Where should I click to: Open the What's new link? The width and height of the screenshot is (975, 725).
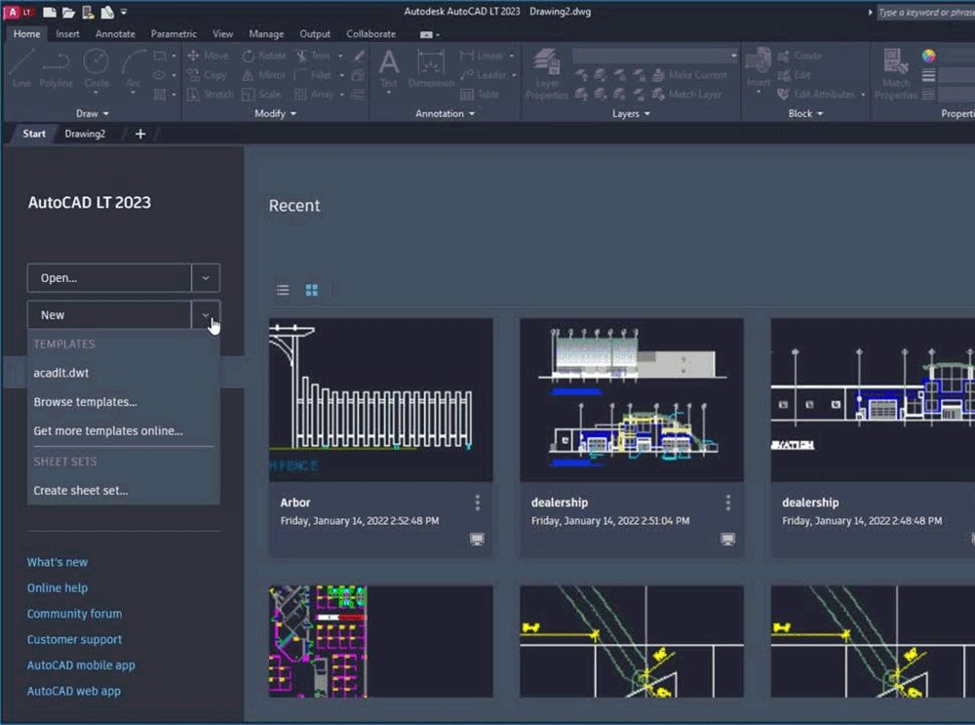58,562
